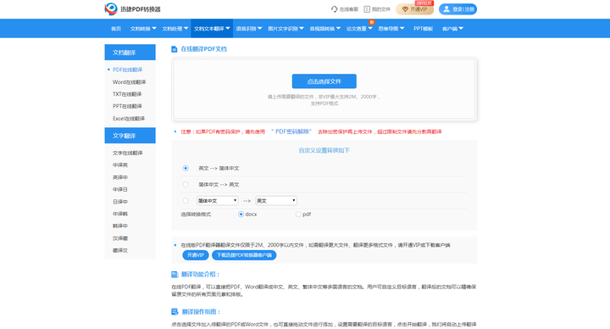Click the dashed file drop area
The image size is (610, 329).
324,89
